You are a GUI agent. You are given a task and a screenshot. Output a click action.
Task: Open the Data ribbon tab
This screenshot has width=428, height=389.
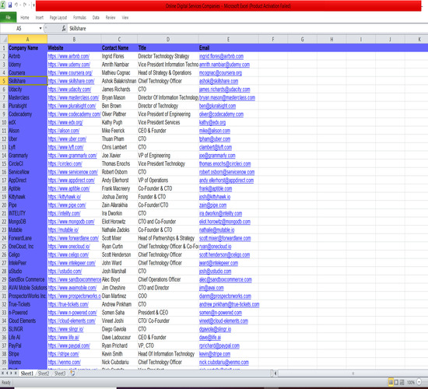[x=96, y=17]
